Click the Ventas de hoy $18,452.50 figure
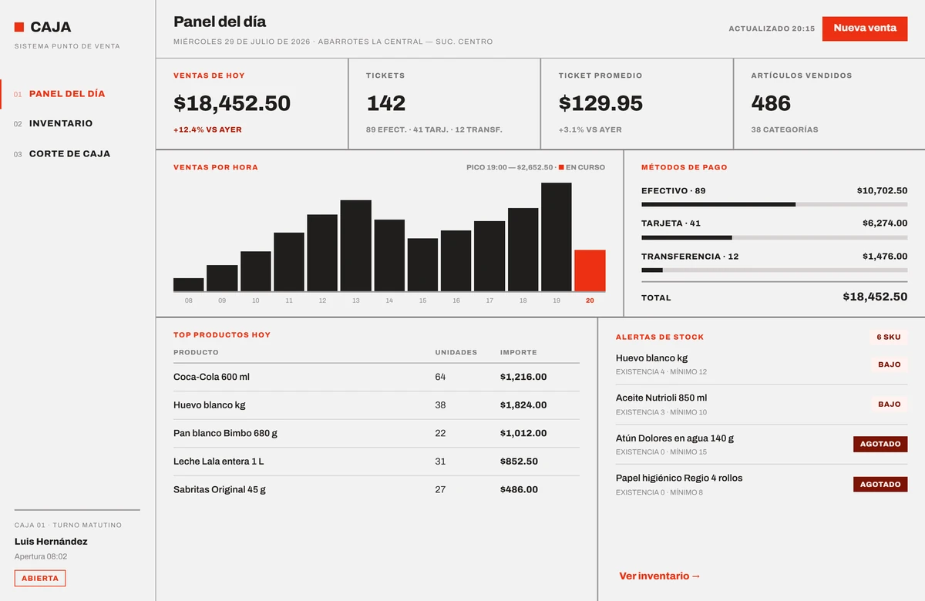 pyautogui.click(x=232, y=103)
